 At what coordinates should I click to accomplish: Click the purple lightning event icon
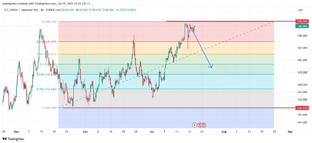tap(195, 125)
